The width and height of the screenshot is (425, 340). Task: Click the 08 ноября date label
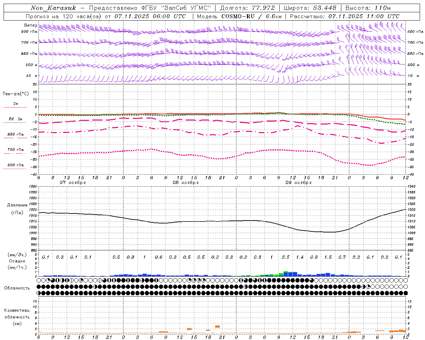[186, 183]
